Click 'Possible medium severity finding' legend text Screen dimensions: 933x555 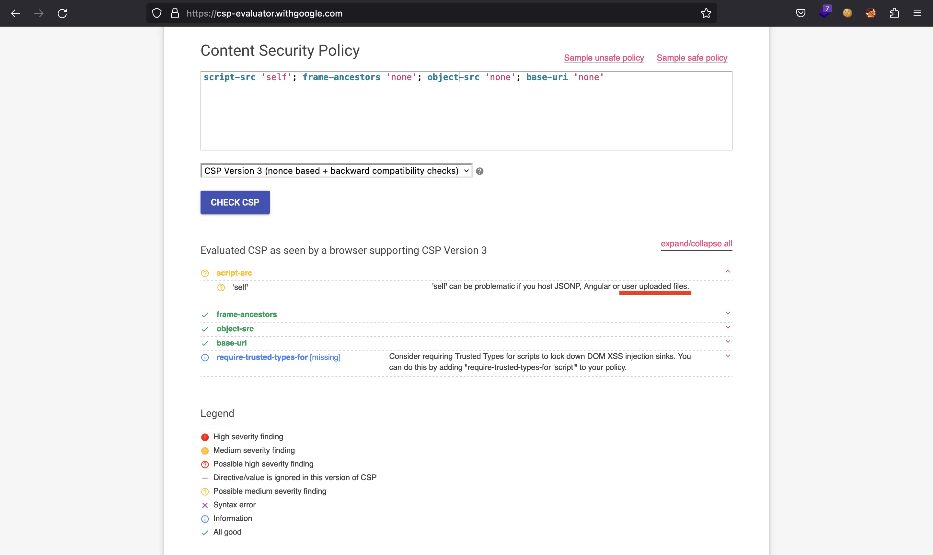pyautogui.click(x=270, y=491)
